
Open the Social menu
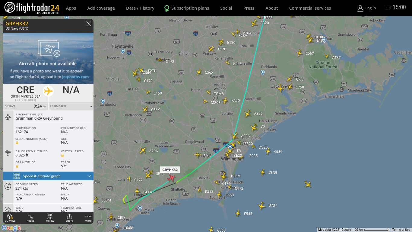click(226, 8)
